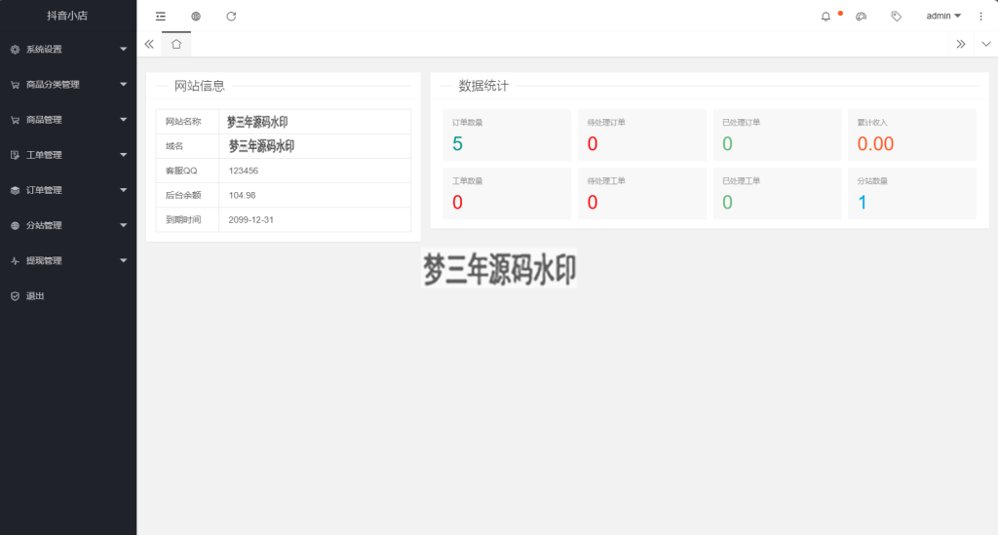Click the 网站信息 panel heading

[x=199, y=86]
